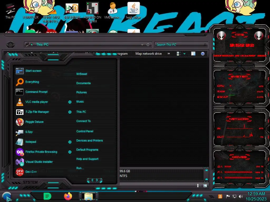Open Visual Studio Installer
This screenshot has width=270, height=202.
pyautogui.click(x=34, y=162)
